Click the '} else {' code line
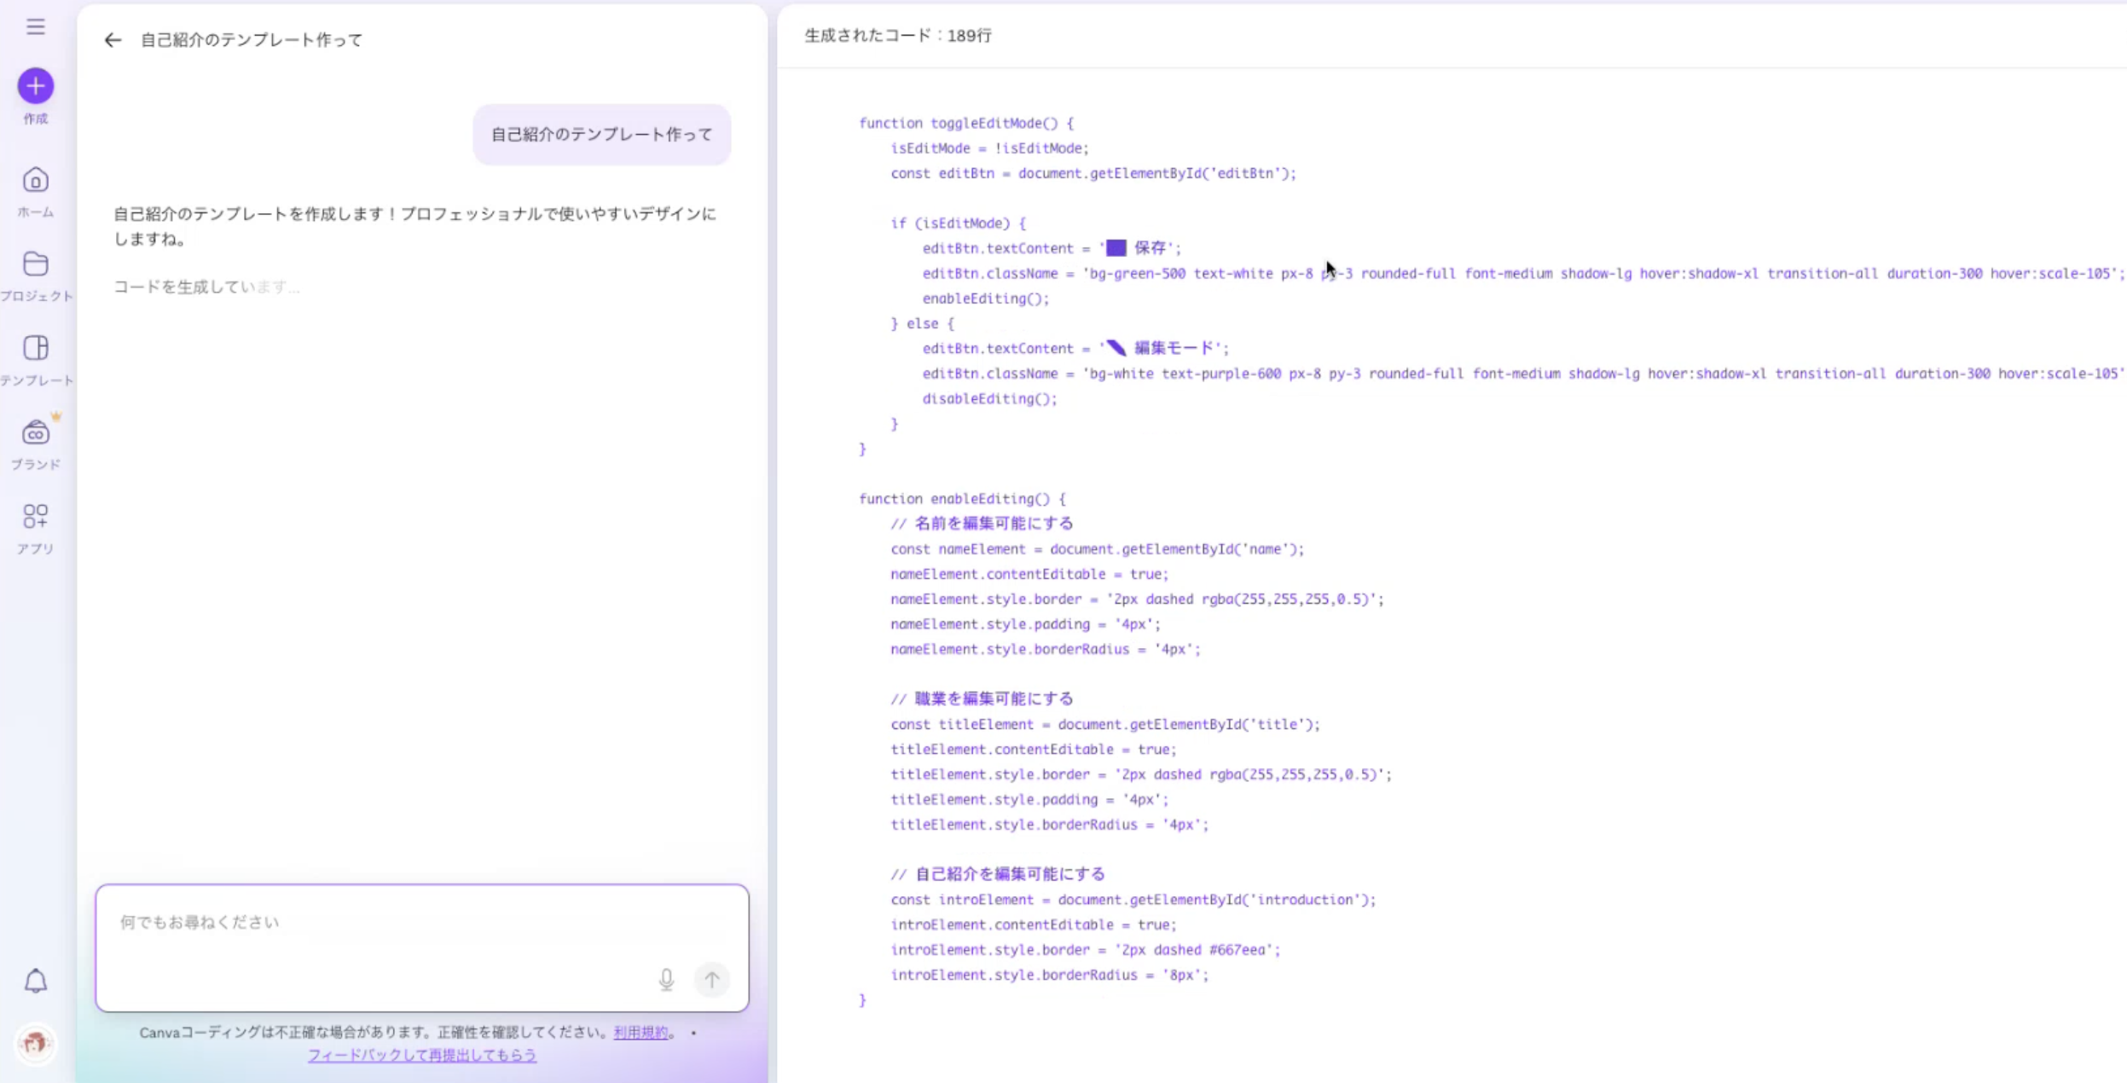Image resolution: width=2127 pixels, height=1083 pixels. point(923,323)
